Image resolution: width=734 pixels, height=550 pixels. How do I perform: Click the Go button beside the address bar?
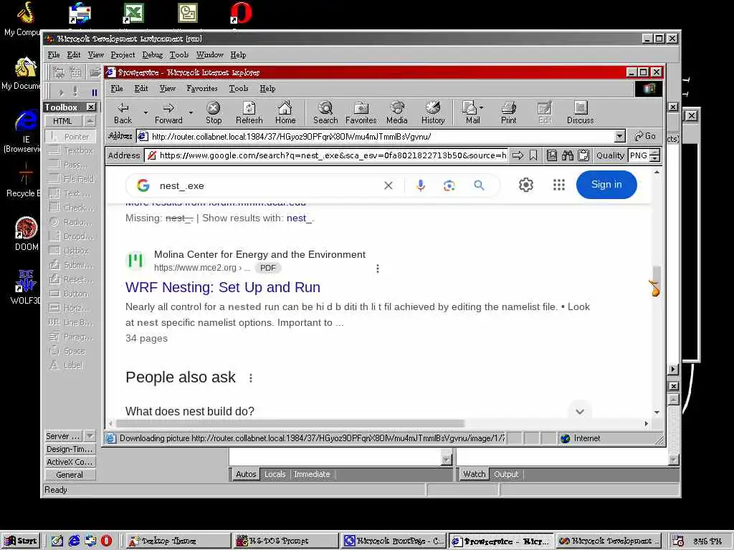point(645,136)
